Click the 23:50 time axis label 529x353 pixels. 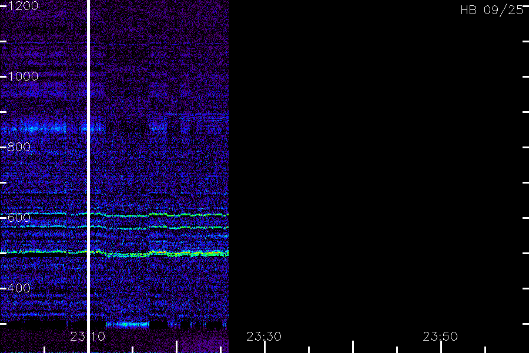click(440, 337)
